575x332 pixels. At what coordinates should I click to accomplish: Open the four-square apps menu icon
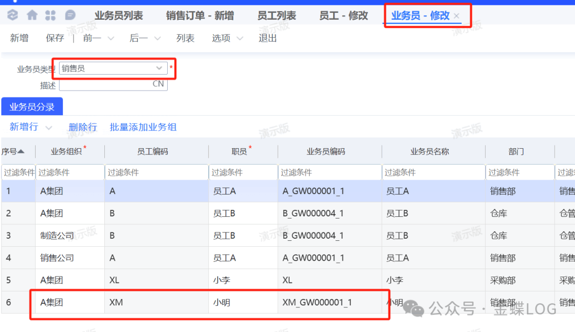click(51, 15)
